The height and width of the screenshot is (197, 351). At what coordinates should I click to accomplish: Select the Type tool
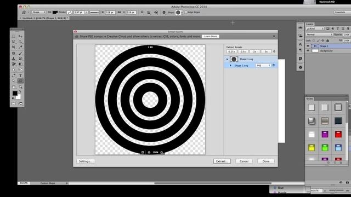(20, 76)
